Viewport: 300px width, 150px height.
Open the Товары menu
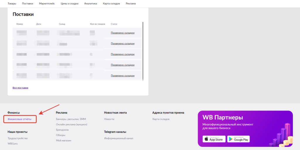point(12,4)
